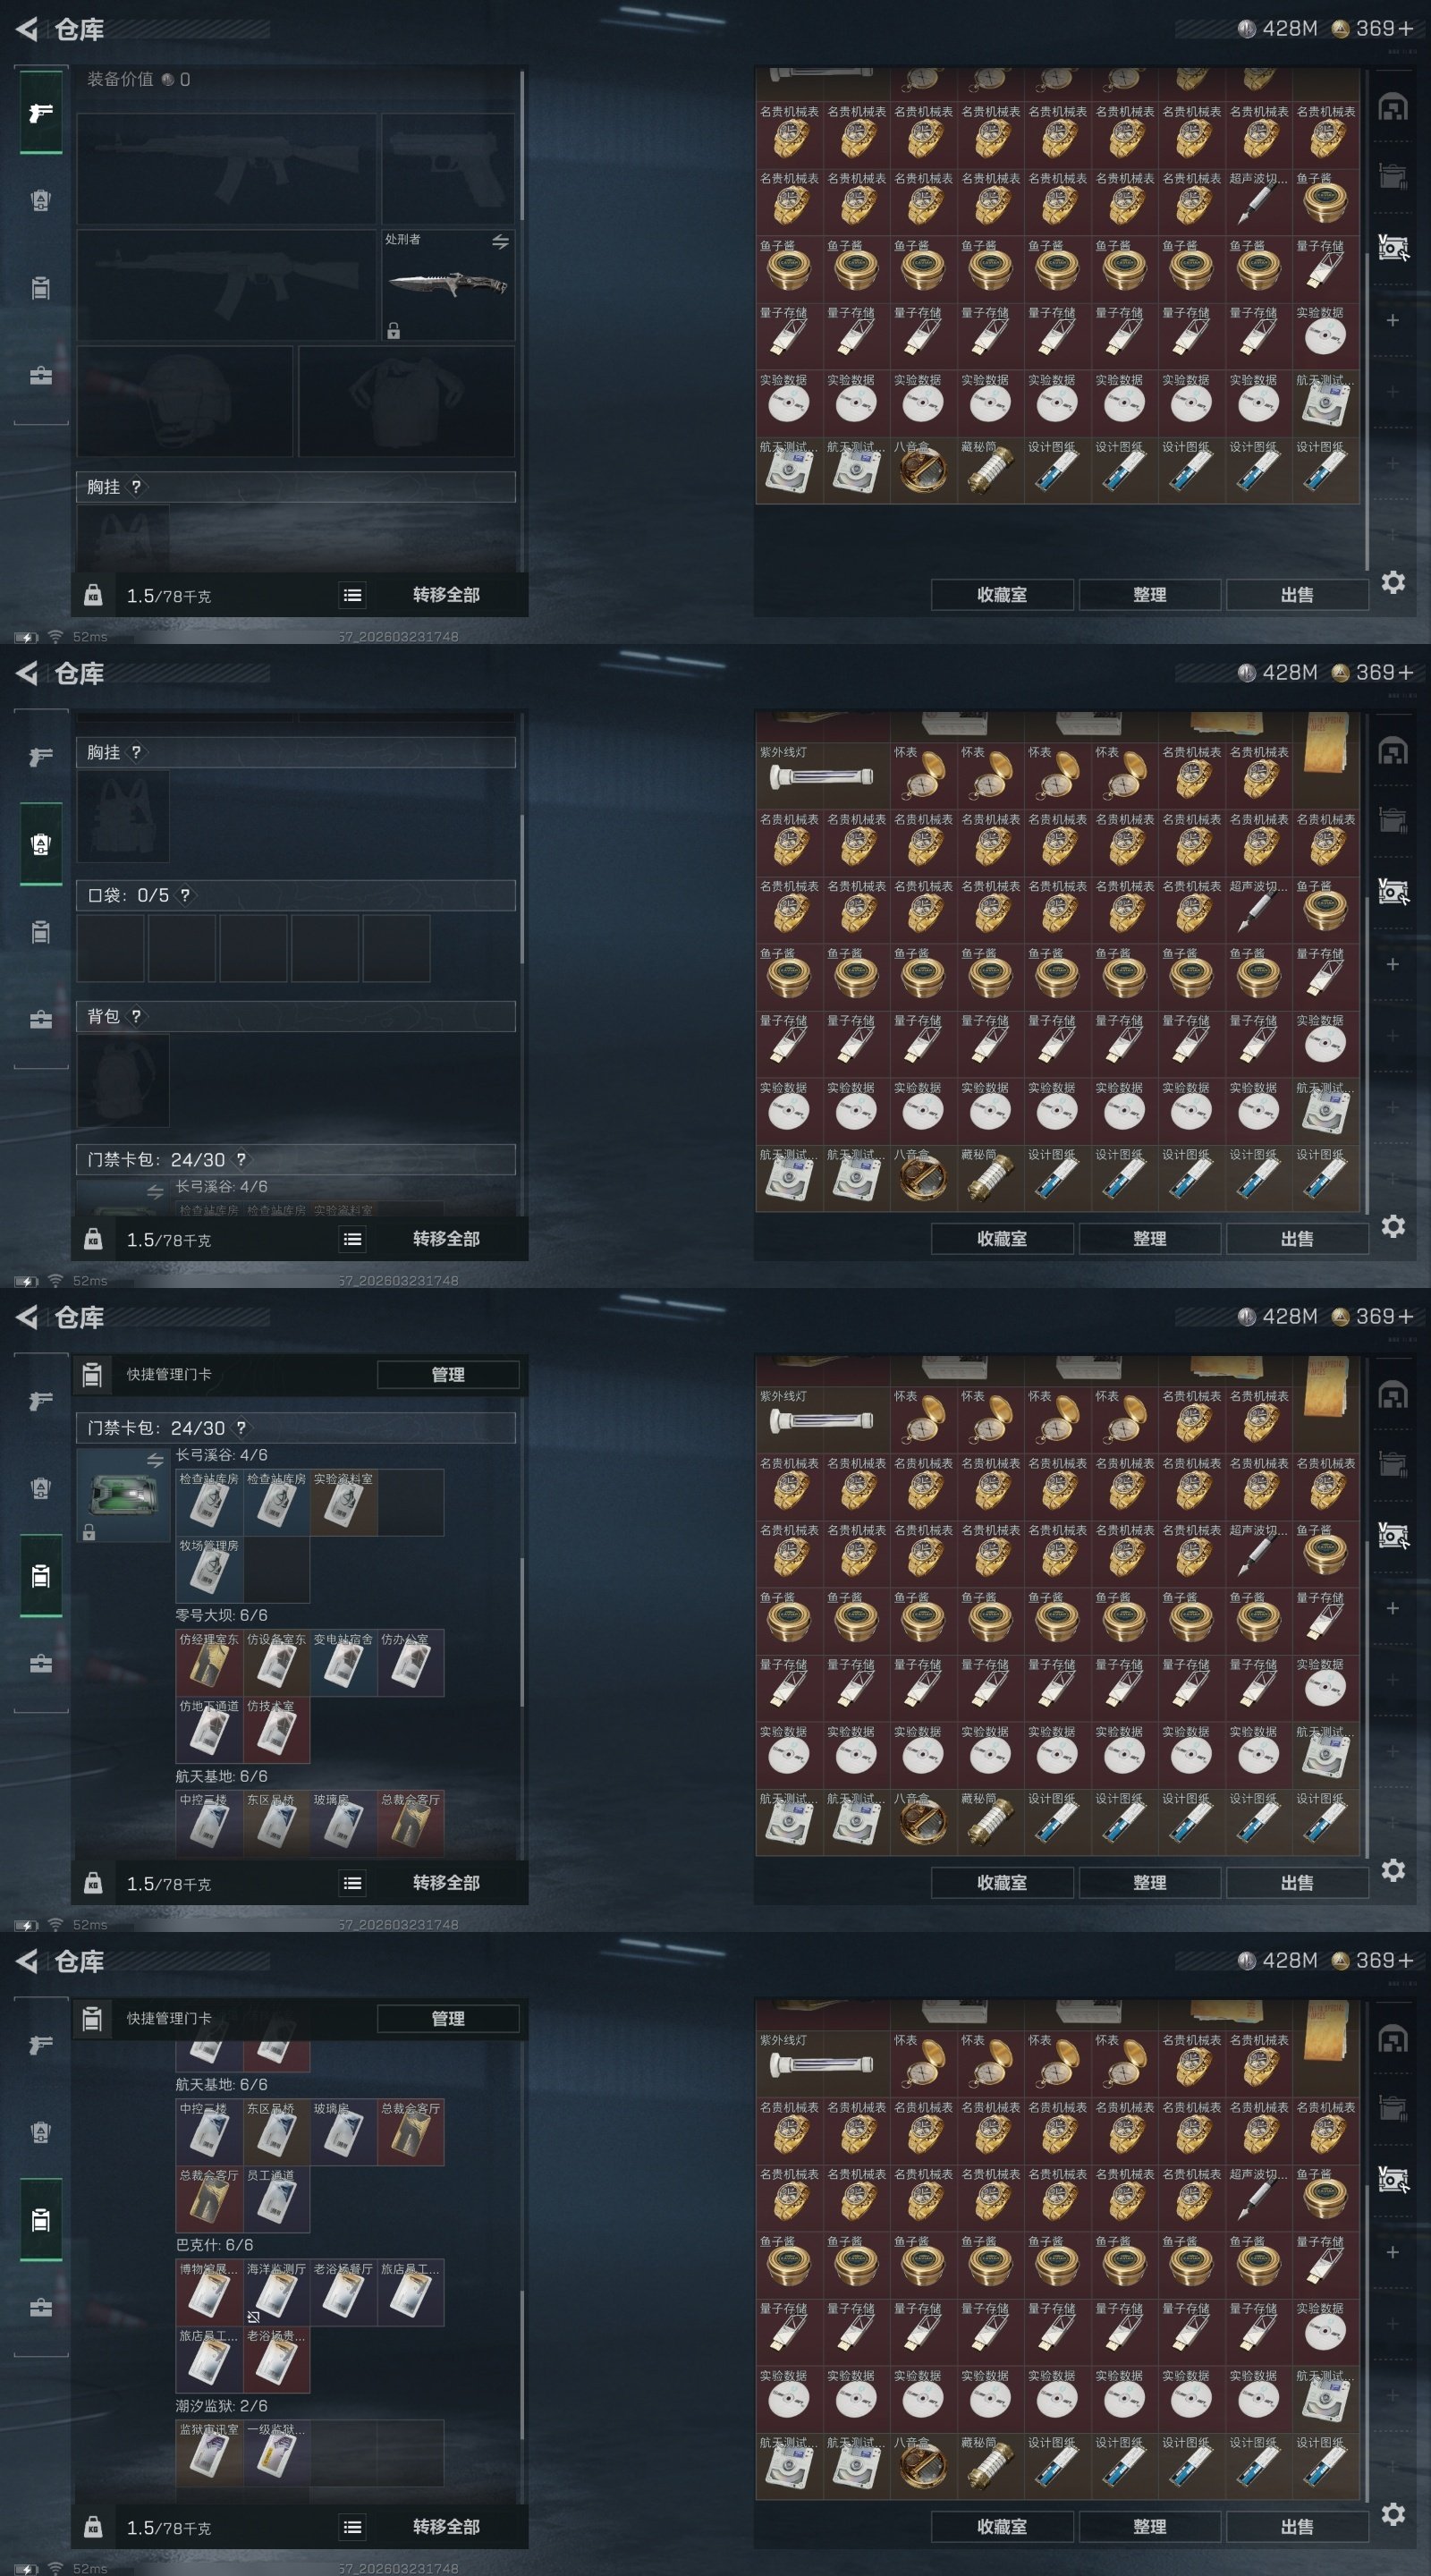
Task: Open the help tooltip beside 背包
Action: point(136,1016)
